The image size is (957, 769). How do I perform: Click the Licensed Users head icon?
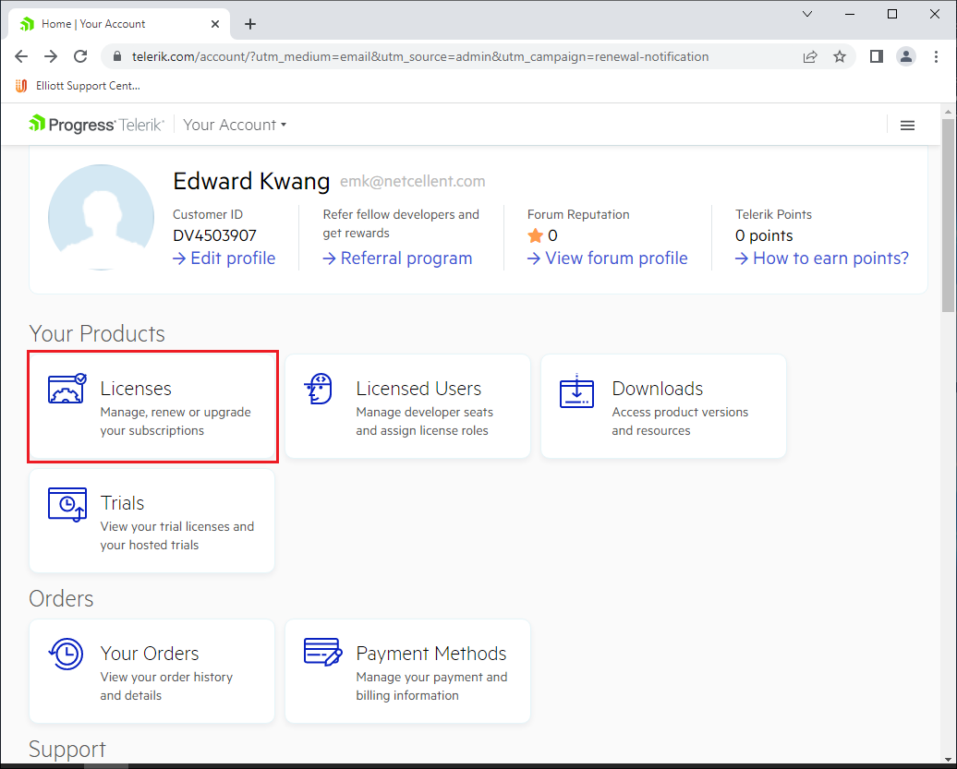pos(318,389)
